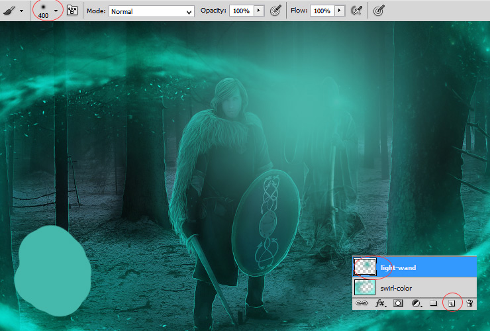Click the Opacity 100% field
The height and width of the screenshot is (331, 490).
242,11
